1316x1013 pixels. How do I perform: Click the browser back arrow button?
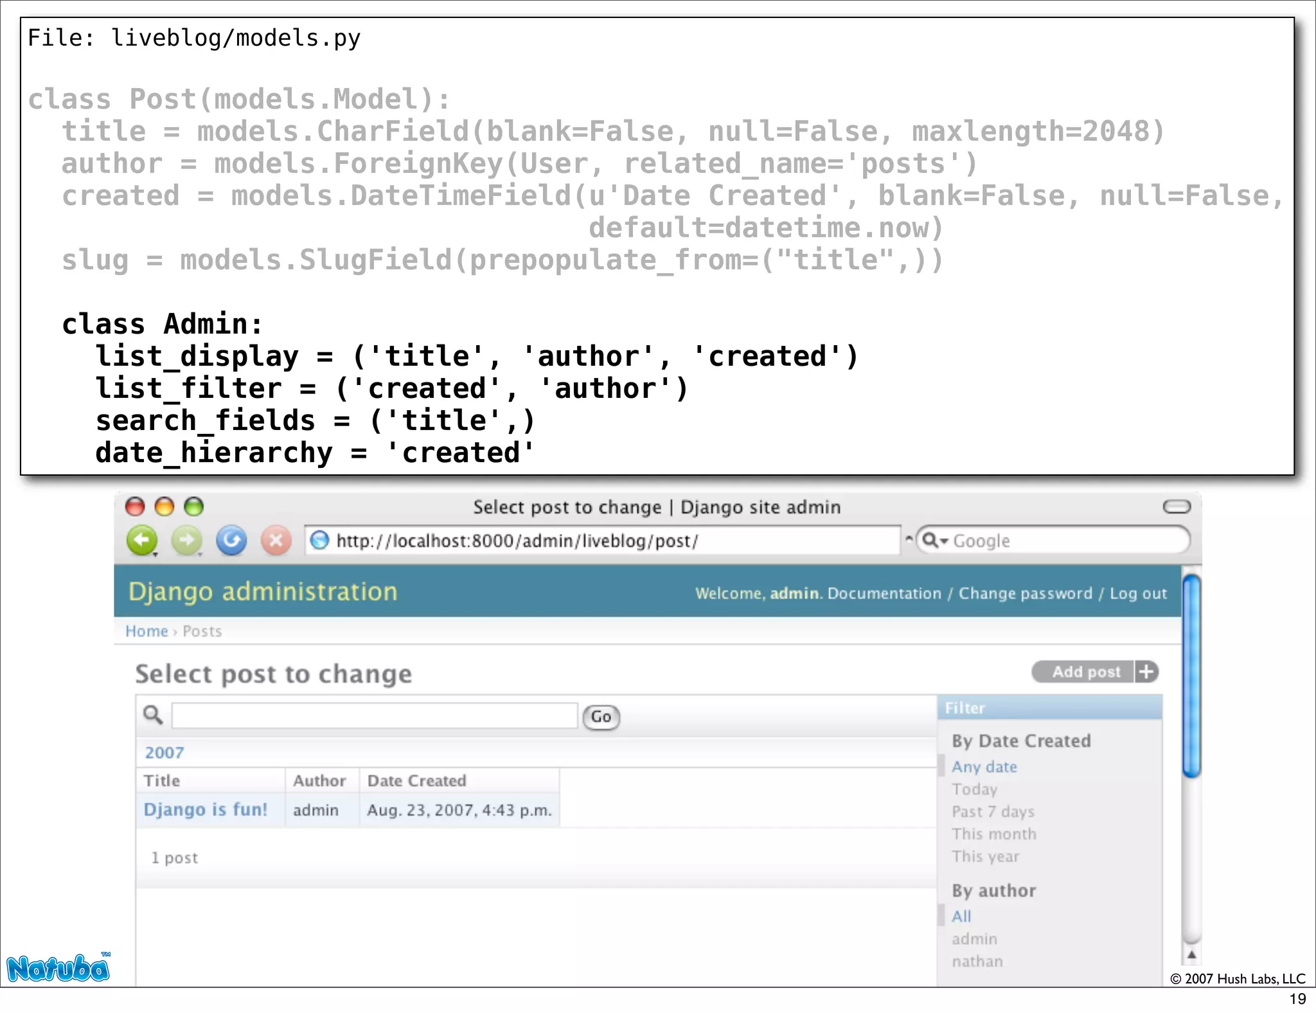tap(142, 540)
